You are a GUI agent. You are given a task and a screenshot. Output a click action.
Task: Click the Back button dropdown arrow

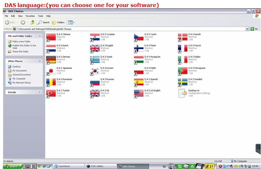(17, 22)
